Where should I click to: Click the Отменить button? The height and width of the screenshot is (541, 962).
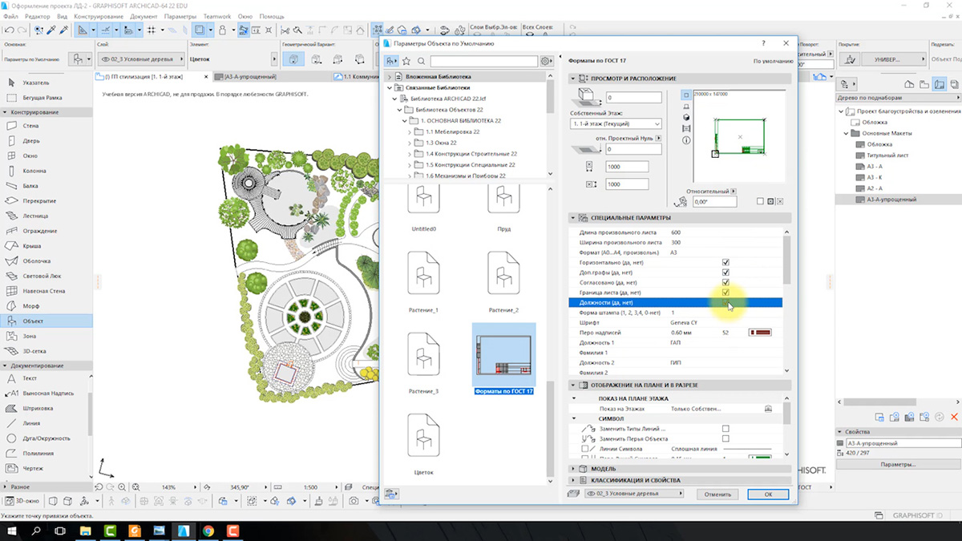(717, 495)
